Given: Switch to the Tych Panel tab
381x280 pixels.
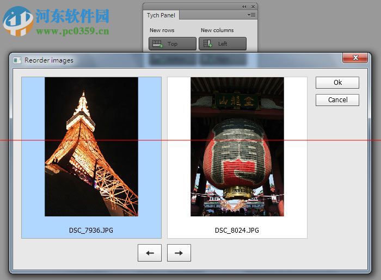Looking at the screenshot, I should click(x=161, y=15).
